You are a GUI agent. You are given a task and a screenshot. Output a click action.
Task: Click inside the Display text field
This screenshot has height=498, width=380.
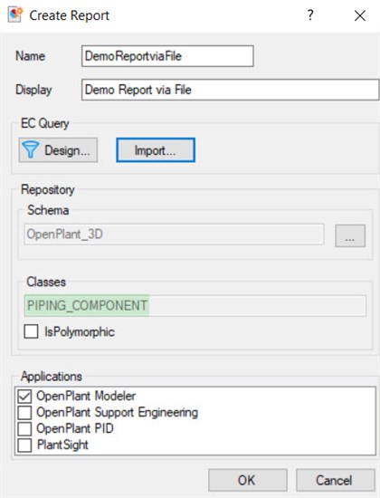230,90
